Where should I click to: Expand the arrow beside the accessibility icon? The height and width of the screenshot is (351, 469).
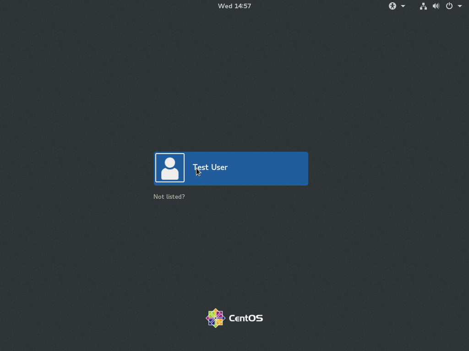point(403,6)
